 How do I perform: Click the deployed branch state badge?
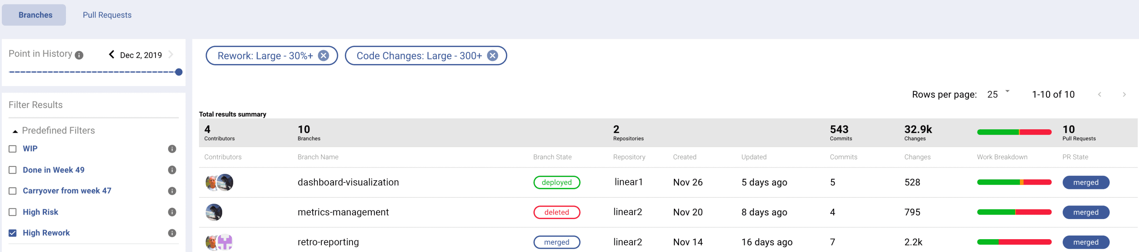[x=557, y=182]
